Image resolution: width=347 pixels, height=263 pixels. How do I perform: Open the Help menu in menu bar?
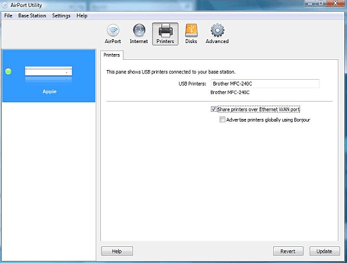82,15
